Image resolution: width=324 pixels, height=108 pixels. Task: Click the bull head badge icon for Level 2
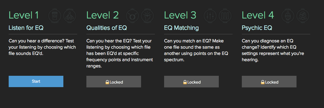click(132, 16)
